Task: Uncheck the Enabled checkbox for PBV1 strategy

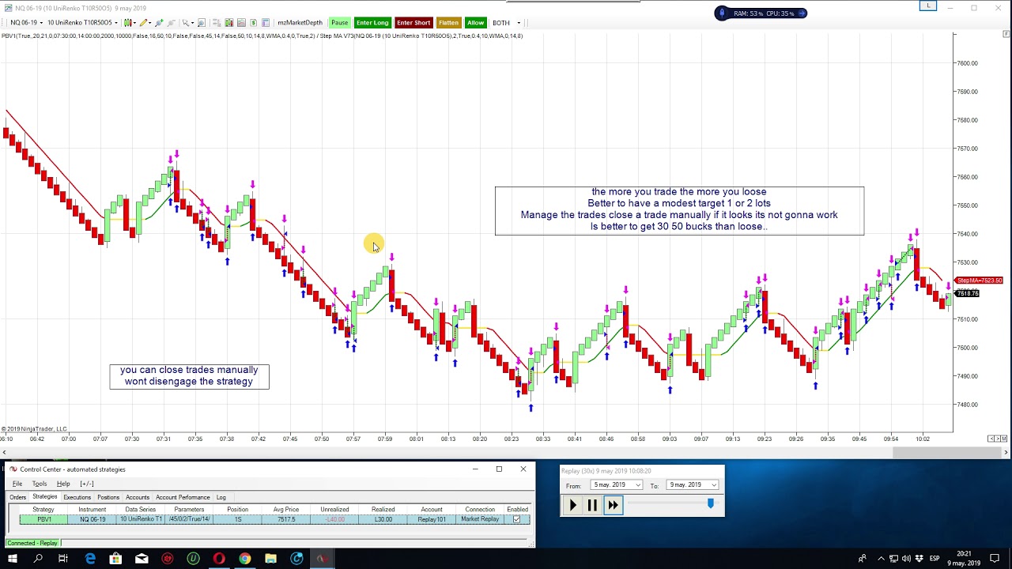Action: pyautogui.click(x=517, y=519)
